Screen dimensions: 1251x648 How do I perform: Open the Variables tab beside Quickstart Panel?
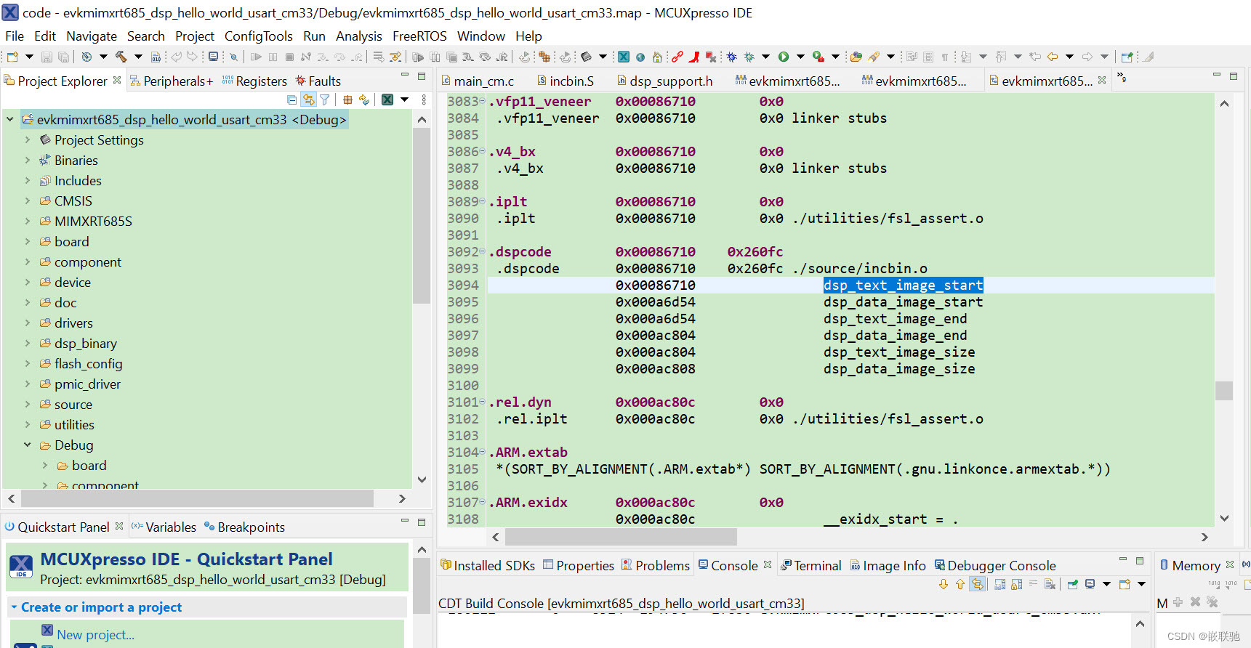164,527
